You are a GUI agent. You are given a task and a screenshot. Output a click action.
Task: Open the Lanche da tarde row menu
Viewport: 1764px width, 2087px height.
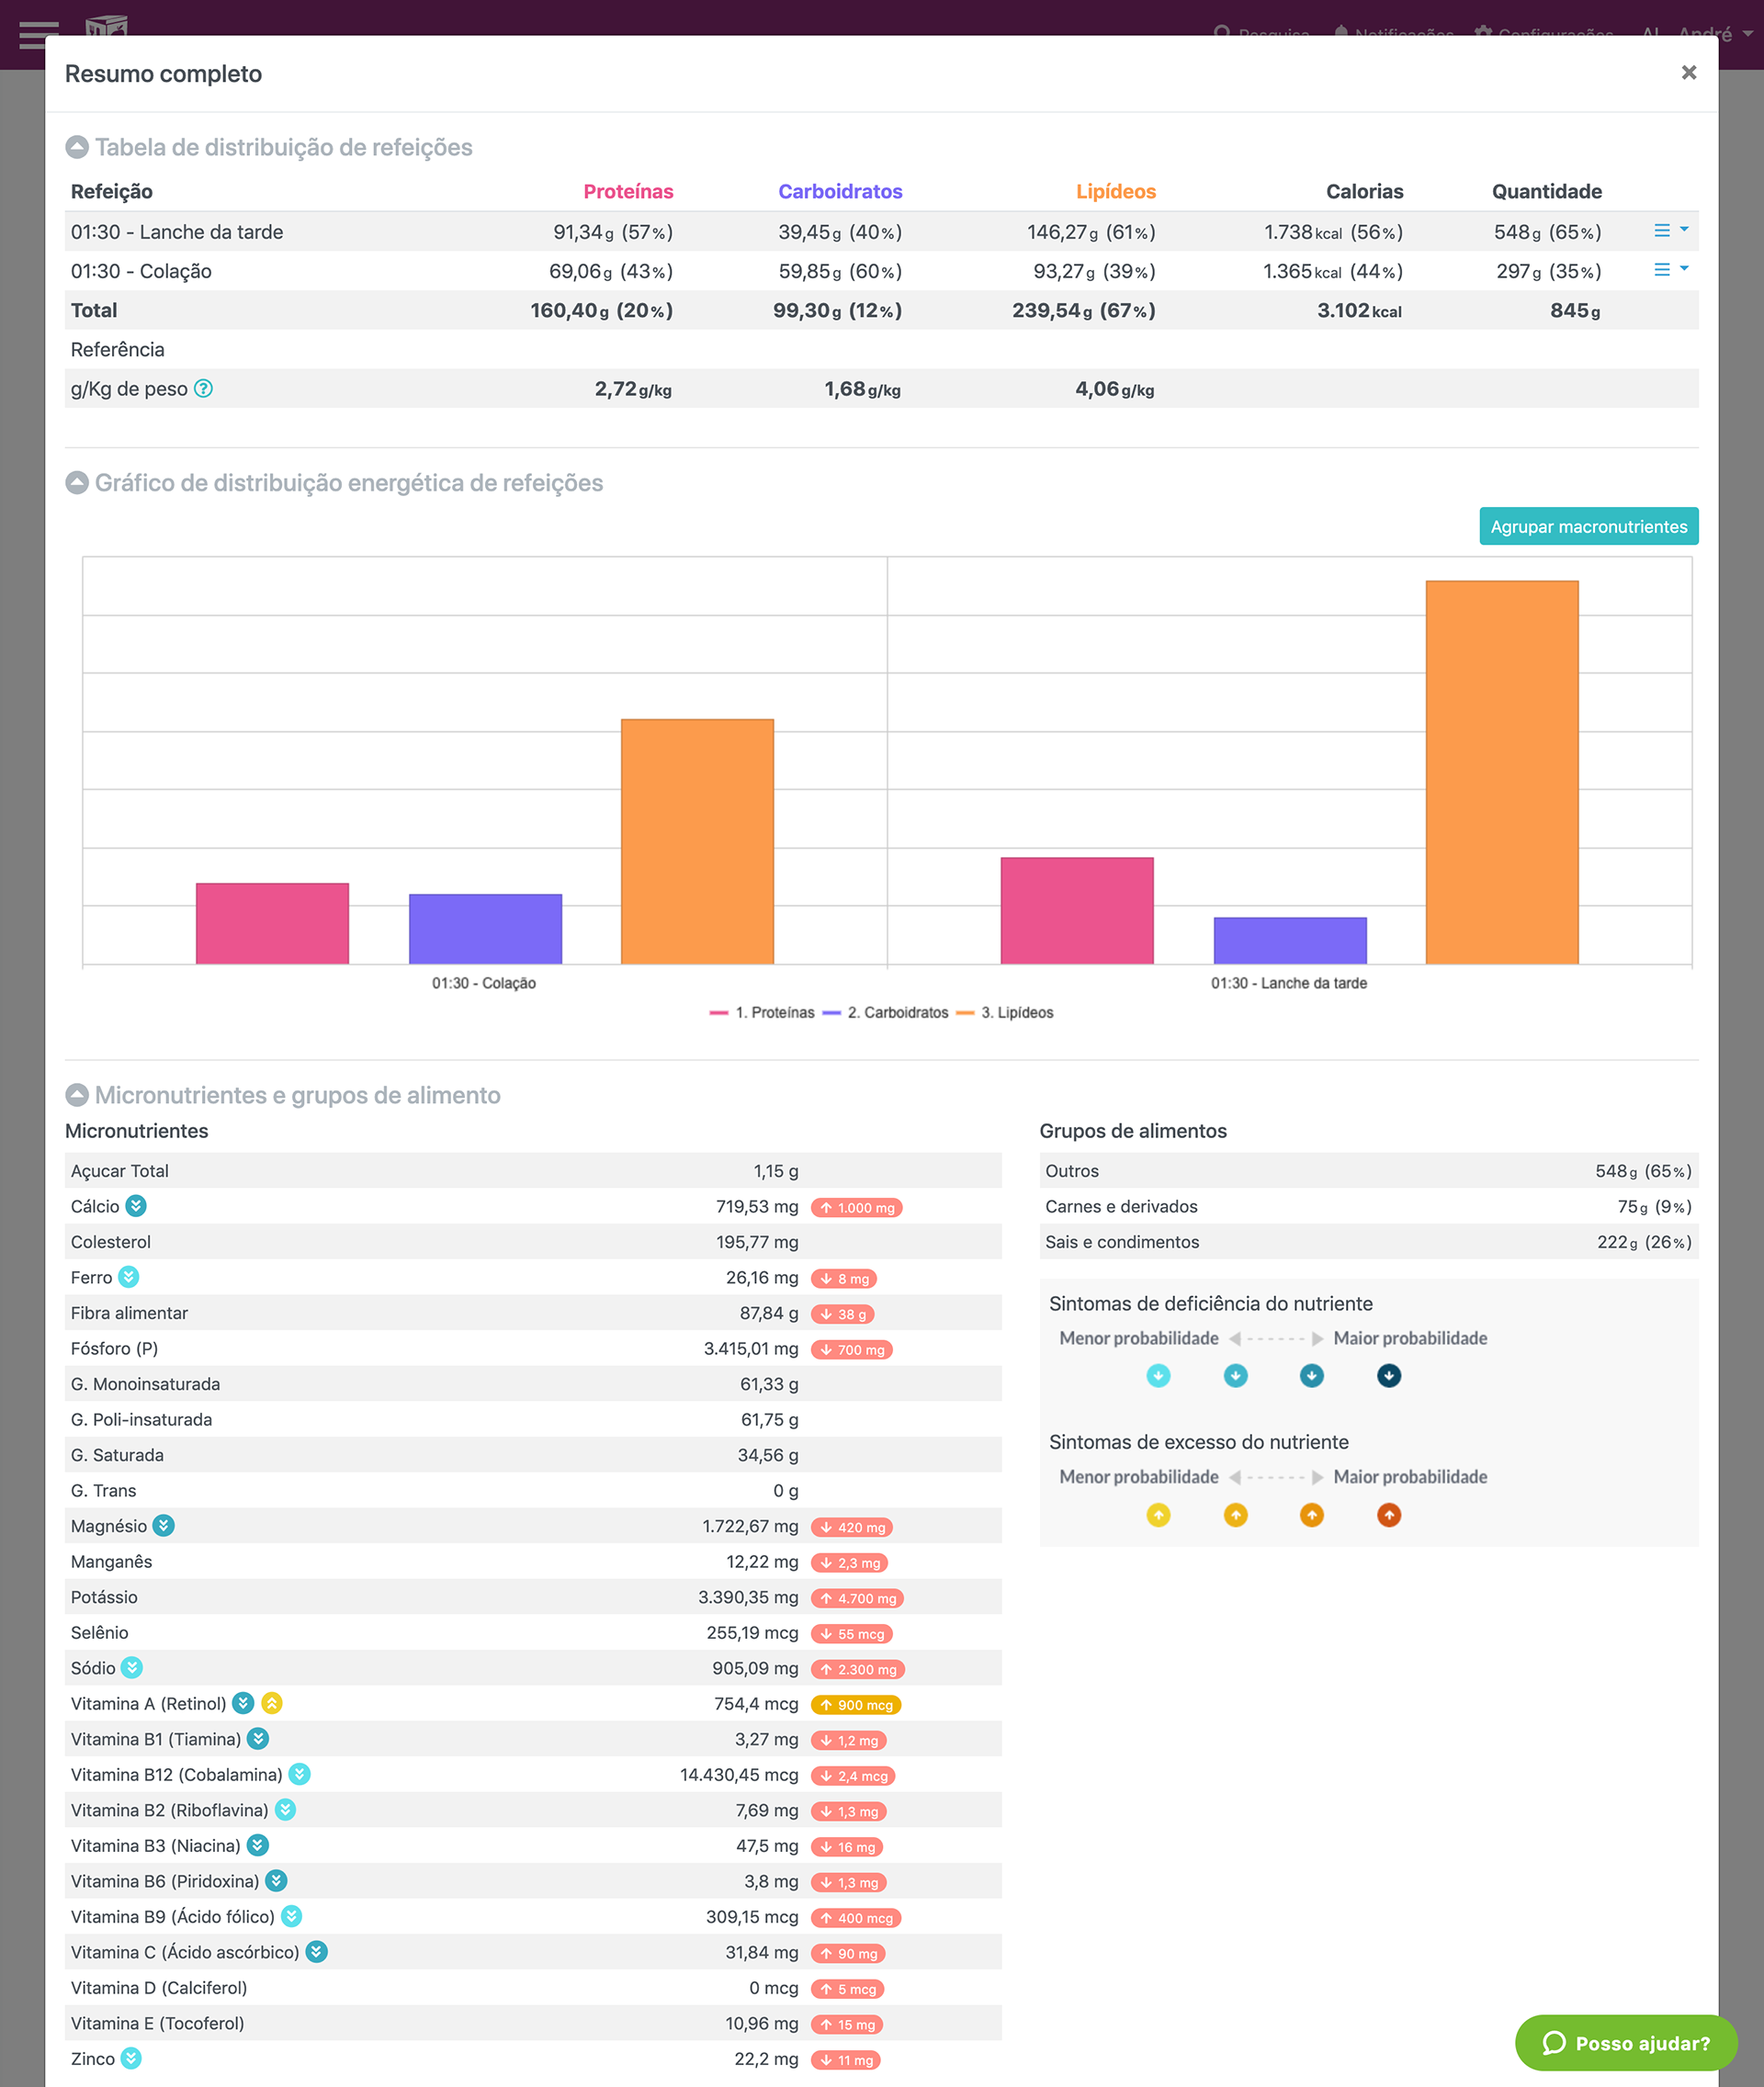[x=1670, y=231]
